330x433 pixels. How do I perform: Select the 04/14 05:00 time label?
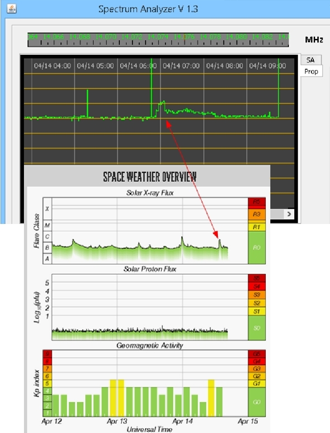pyautogui.click(x=95, y=66)
